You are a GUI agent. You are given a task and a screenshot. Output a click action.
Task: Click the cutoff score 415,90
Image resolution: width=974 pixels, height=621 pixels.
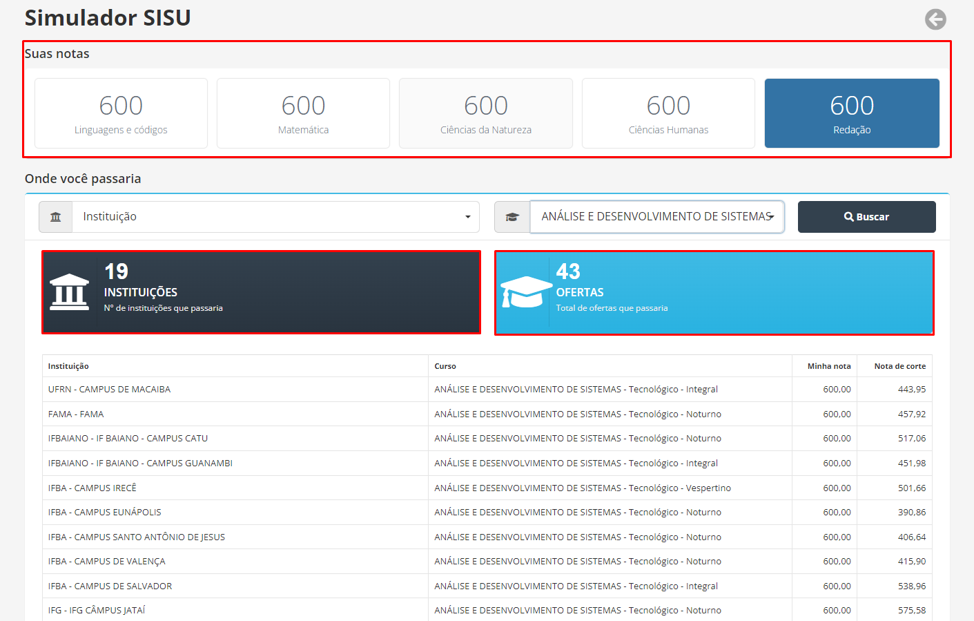(912, 562)
